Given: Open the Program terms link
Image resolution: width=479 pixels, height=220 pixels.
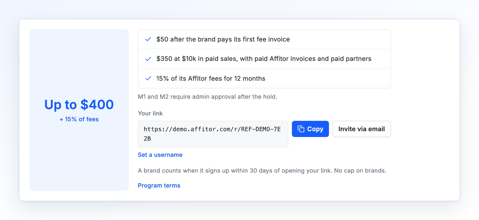Looking at the screenshot, I should click(159, 185).
